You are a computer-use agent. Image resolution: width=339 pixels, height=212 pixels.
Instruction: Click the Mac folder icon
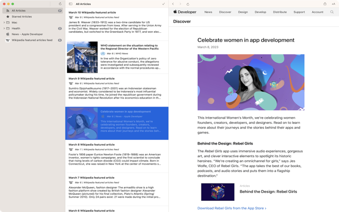click(x=8, y=23)
